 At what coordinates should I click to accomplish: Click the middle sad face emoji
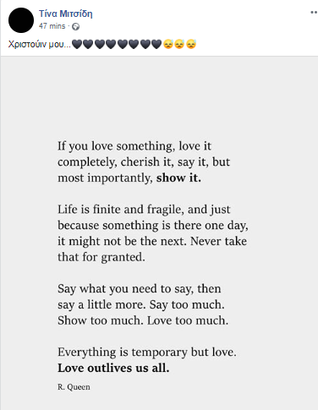[179, 44]
